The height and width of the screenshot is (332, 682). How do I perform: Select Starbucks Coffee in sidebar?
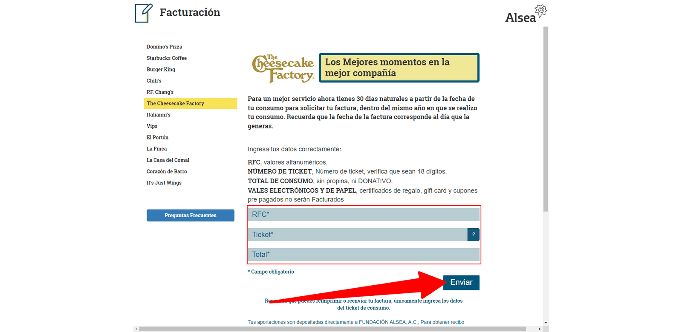tap(167, 58)
